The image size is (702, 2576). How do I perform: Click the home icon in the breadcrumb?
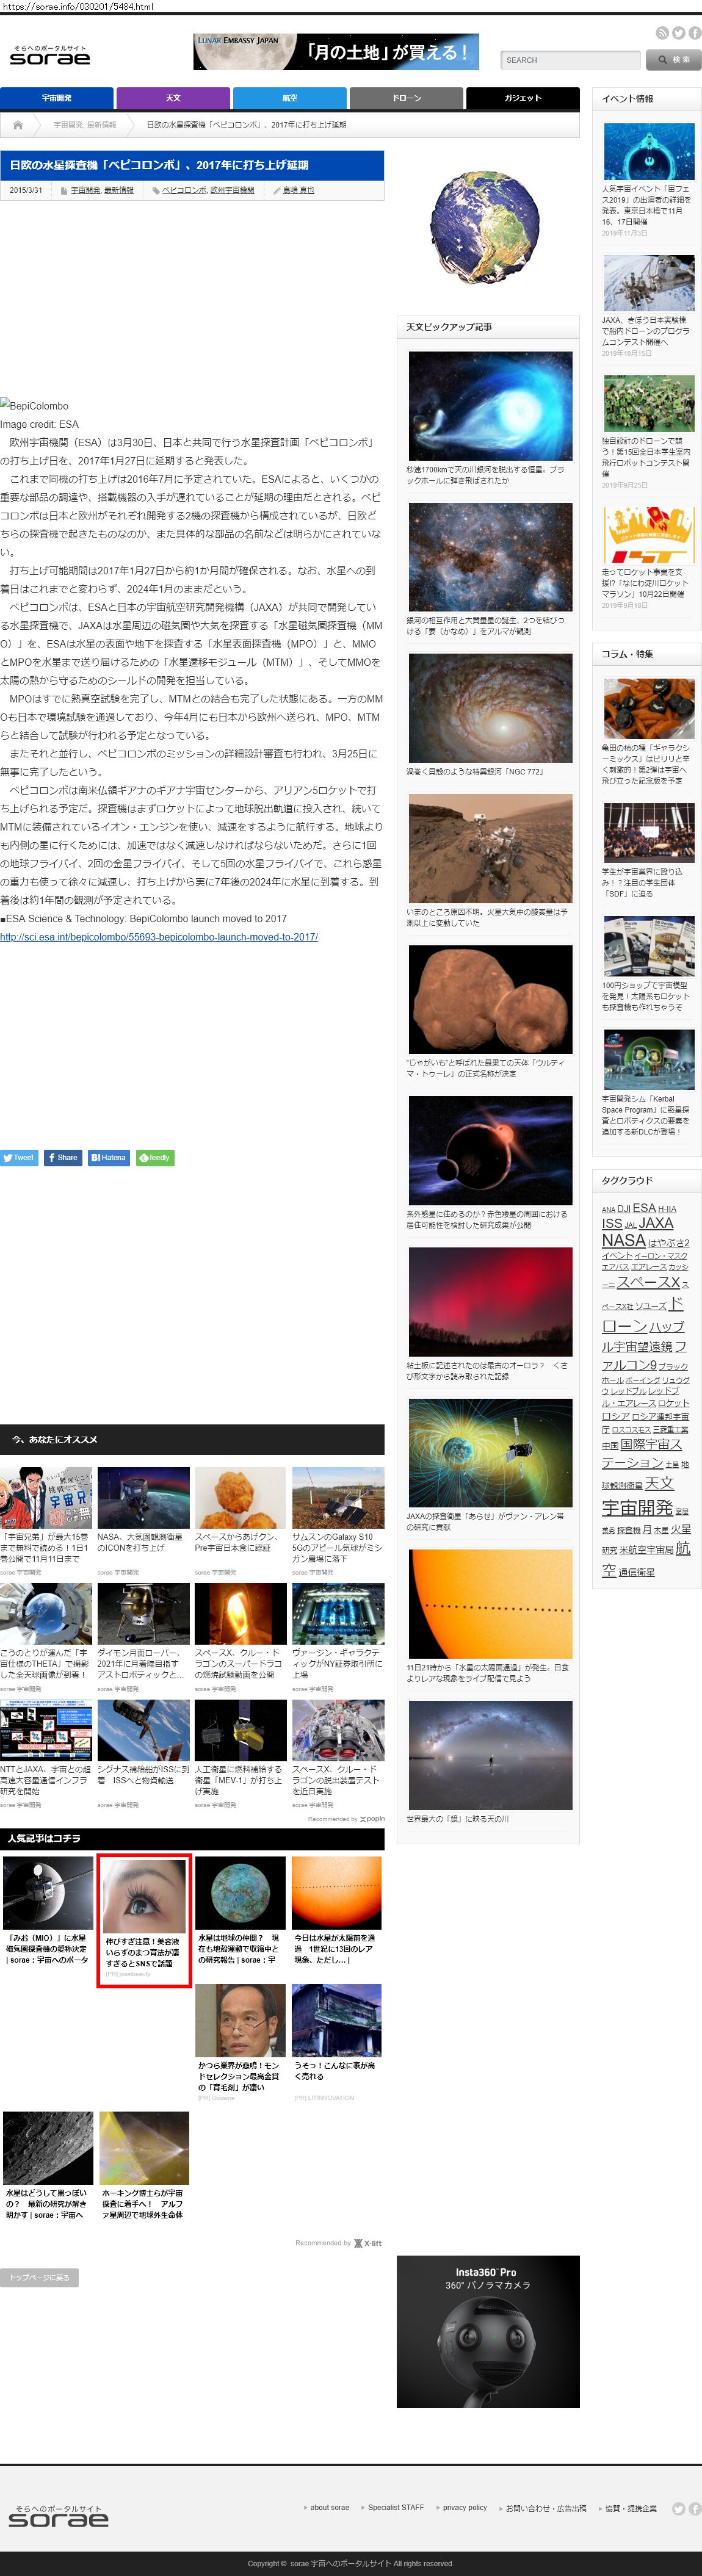click(x=18, y=125)
